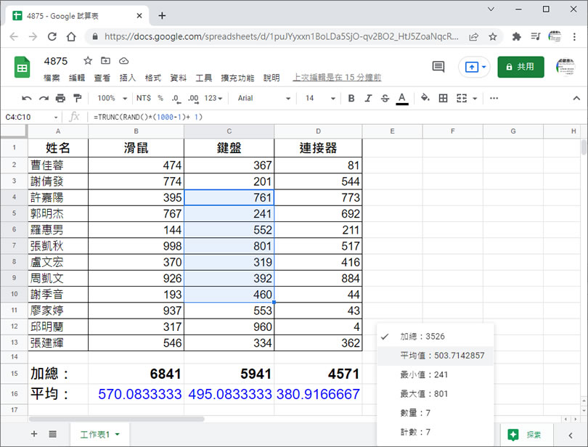The height and width of the screenshot is (447, 588).
Task: Open the text color picker
Action: tap(401, 98)
